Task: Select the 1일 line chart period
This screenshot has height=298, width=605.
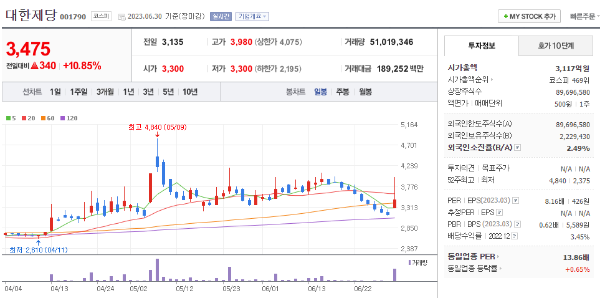Action: click(55, 92)
